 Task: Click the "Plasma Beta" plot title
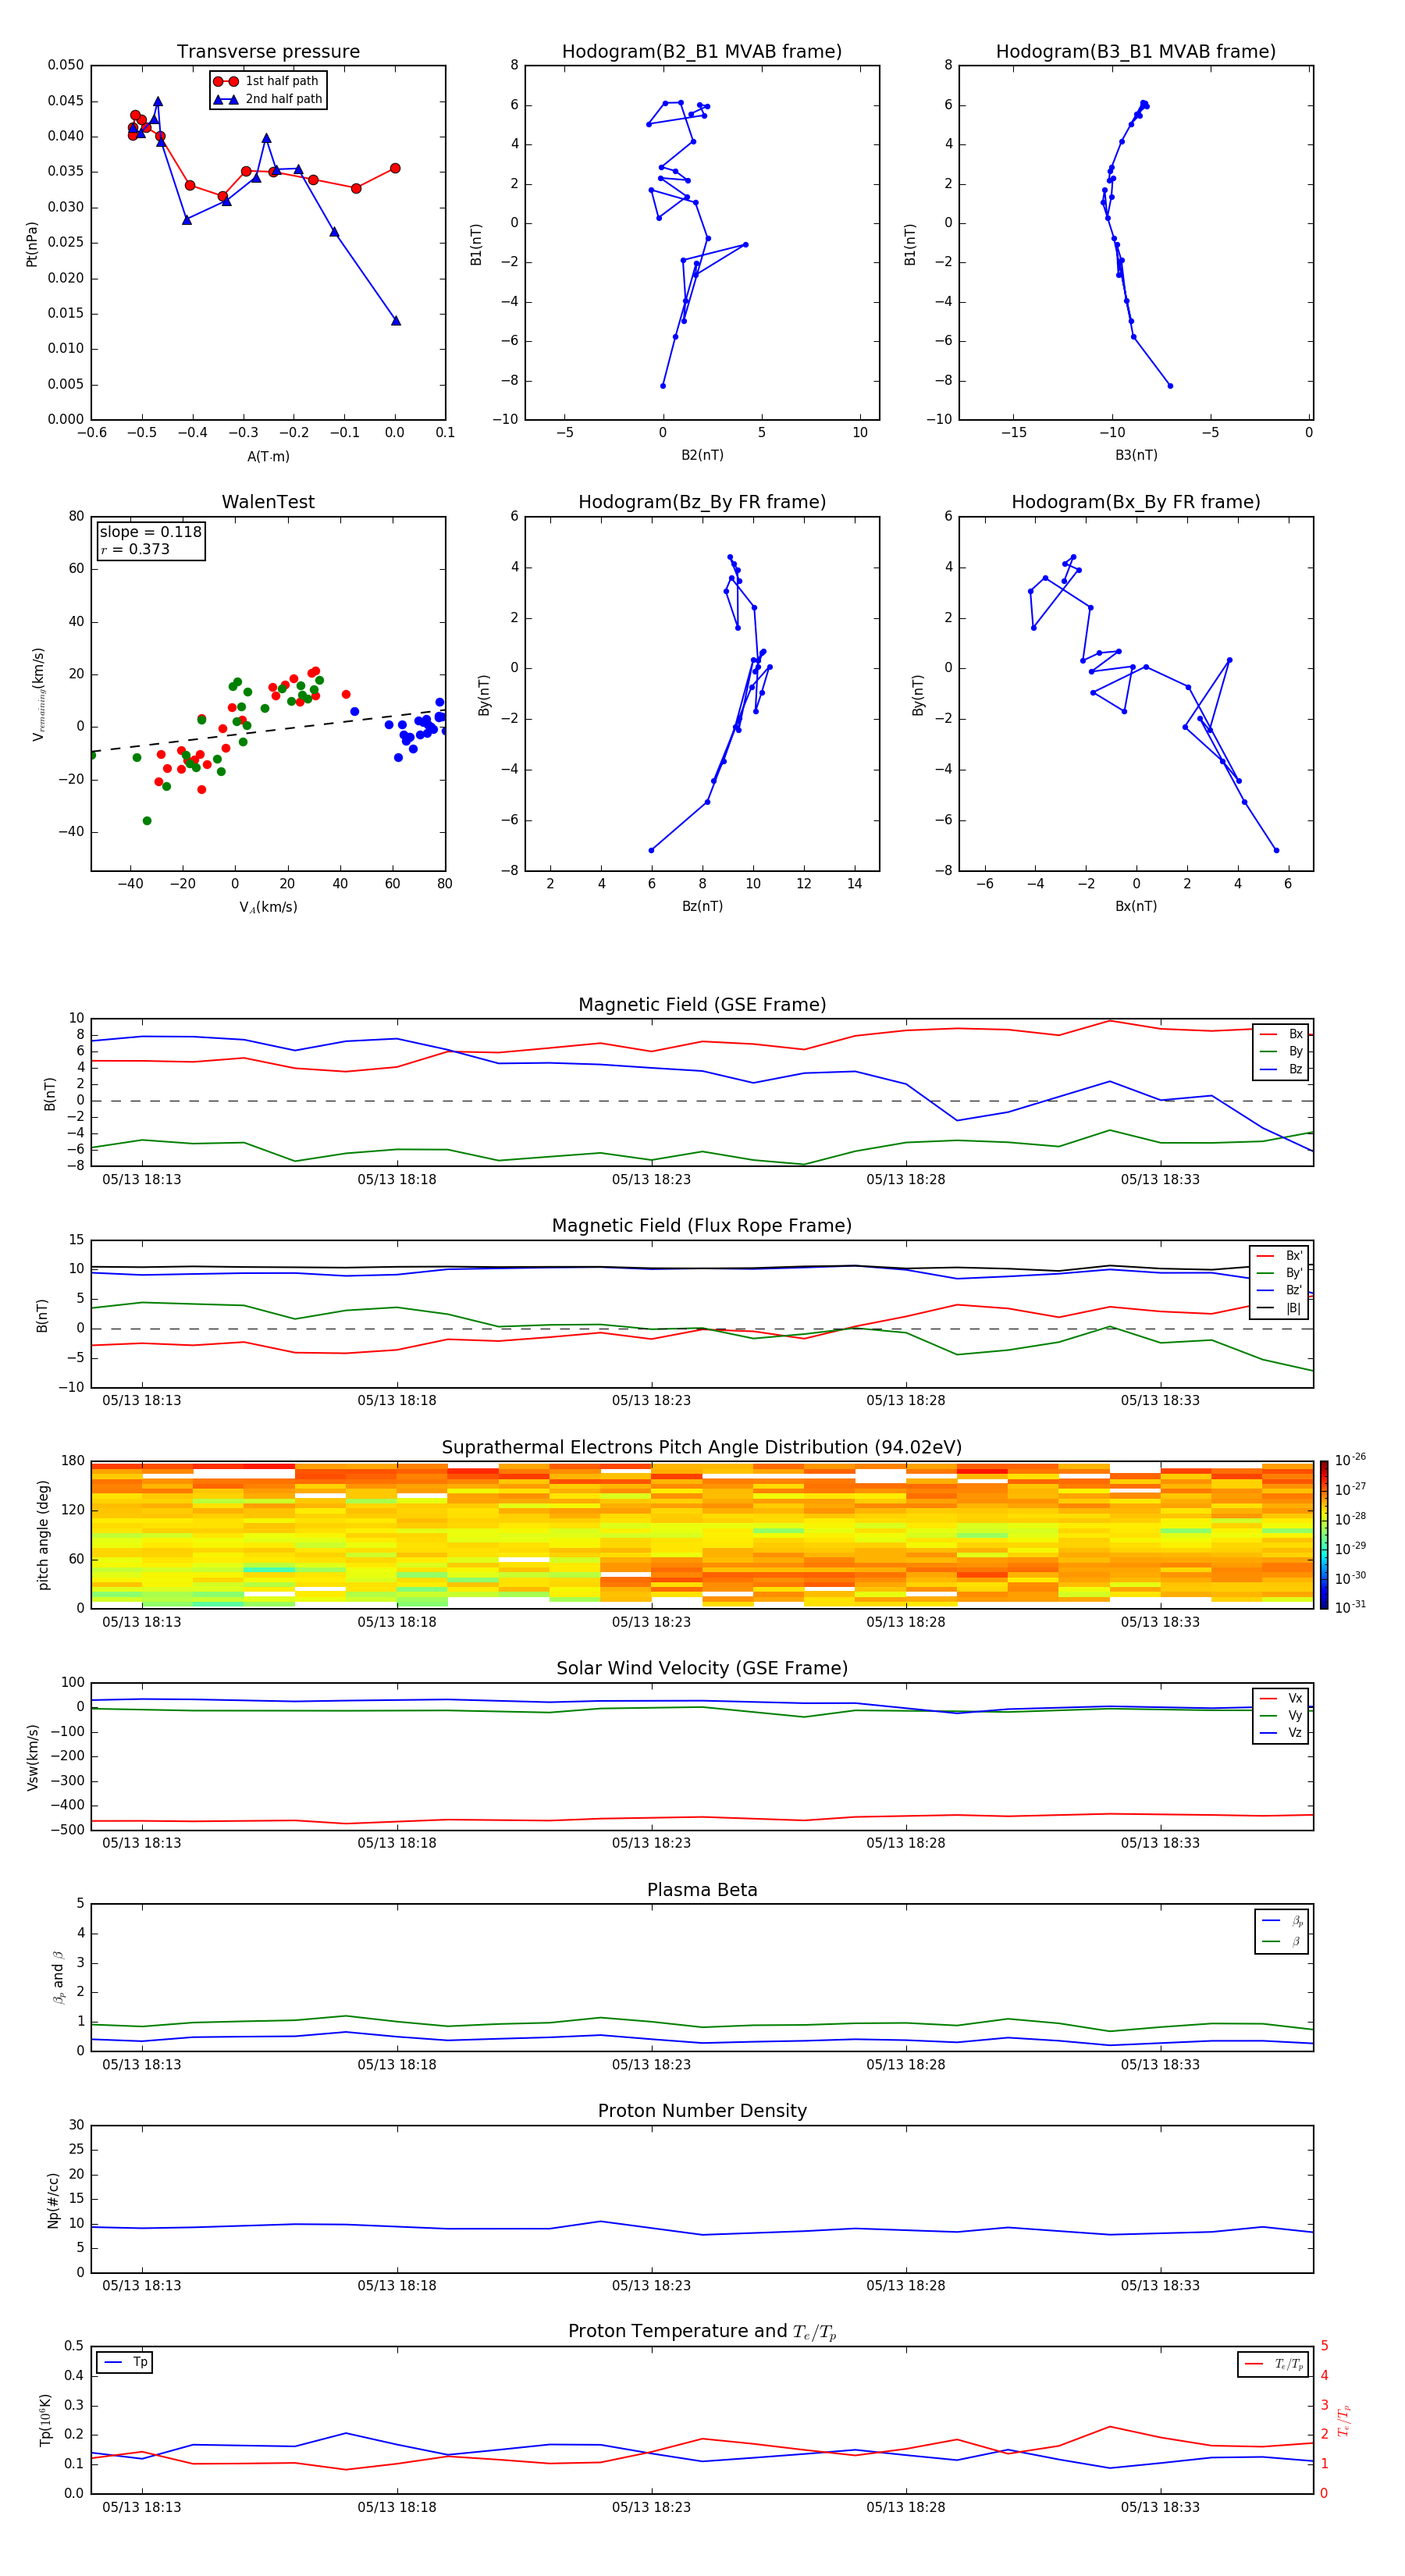coord(702,1891)
